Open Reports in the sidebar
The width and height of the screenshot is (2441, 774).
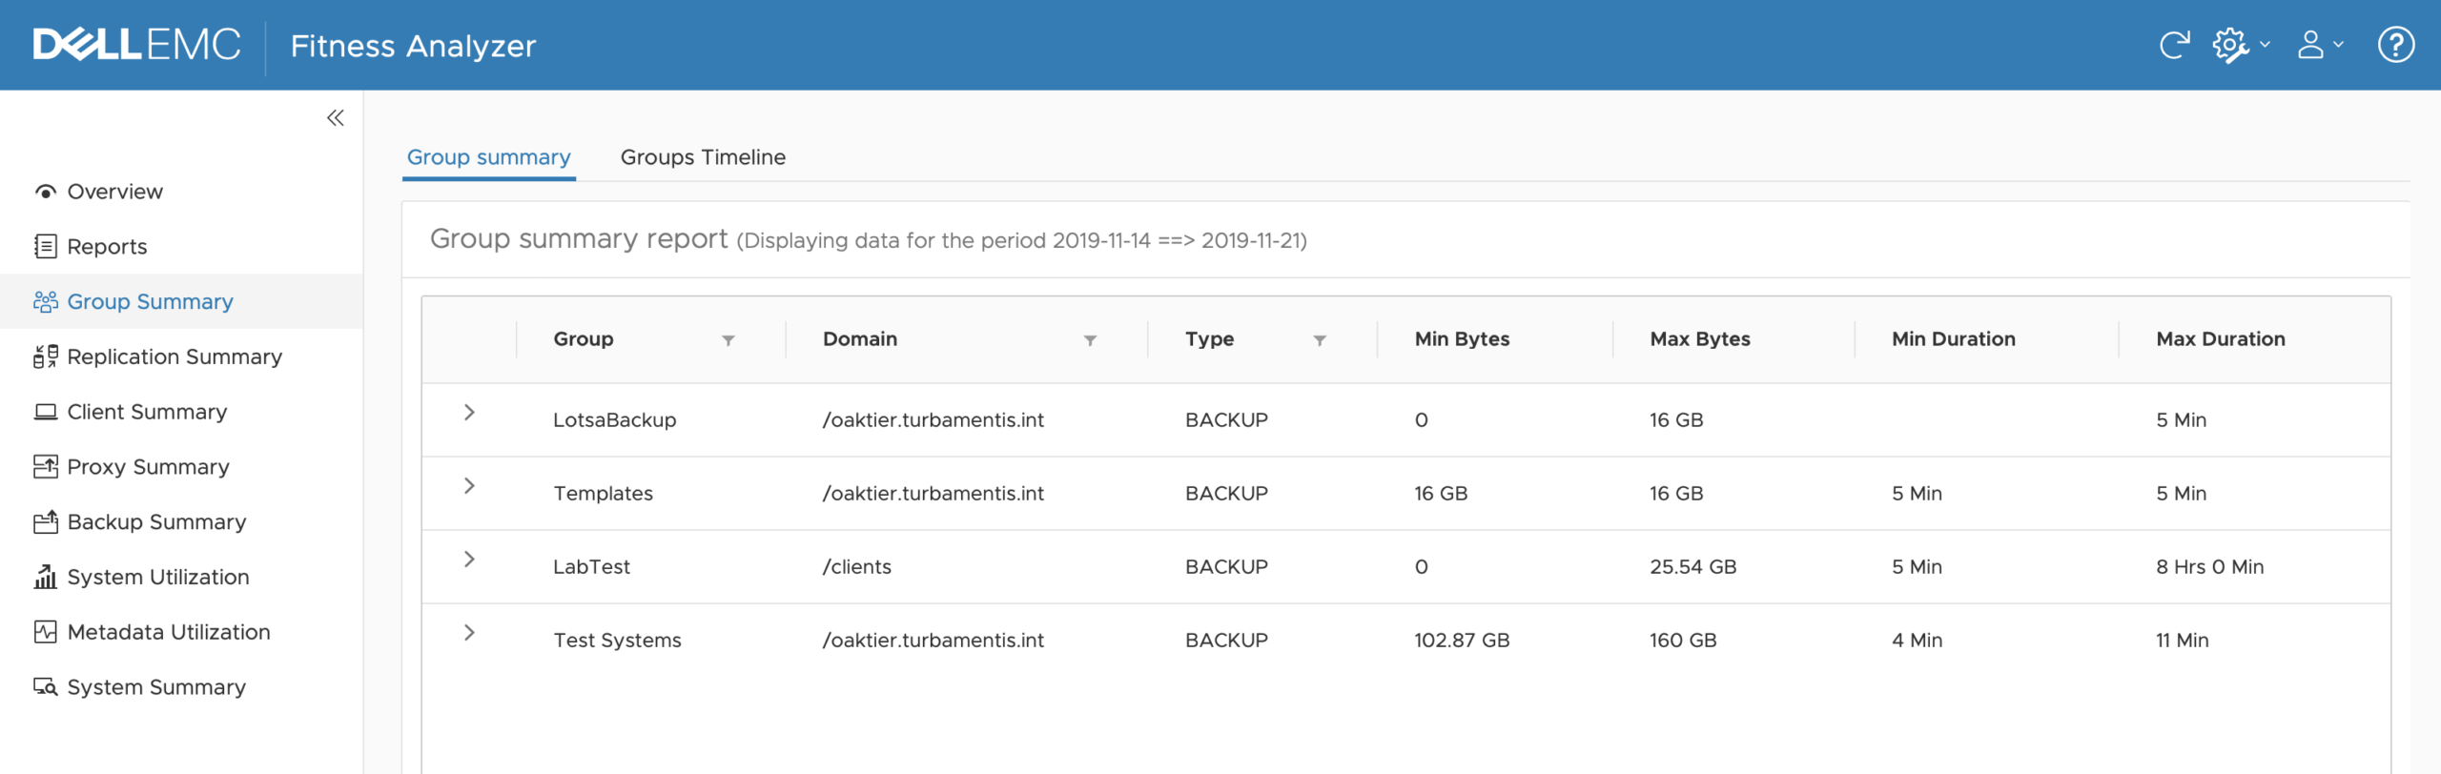pos(107,247)
